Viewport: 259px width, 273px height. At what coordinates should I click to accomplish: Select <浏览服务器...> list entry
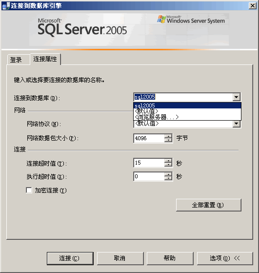[x=187, y=117]
